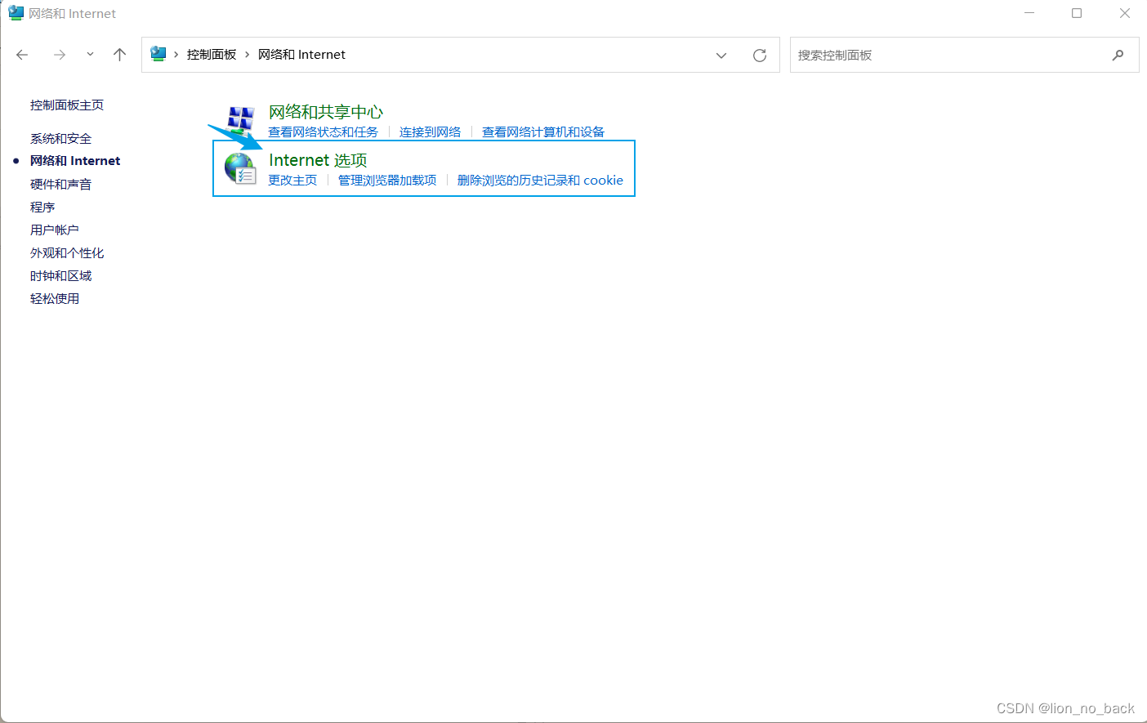
Task: Click the search magnifier icon
Action: 1118,55
